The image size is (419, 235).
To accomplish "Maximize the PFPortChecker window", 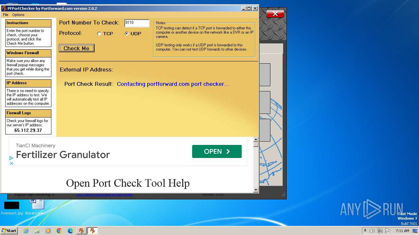I will (249, 8).
